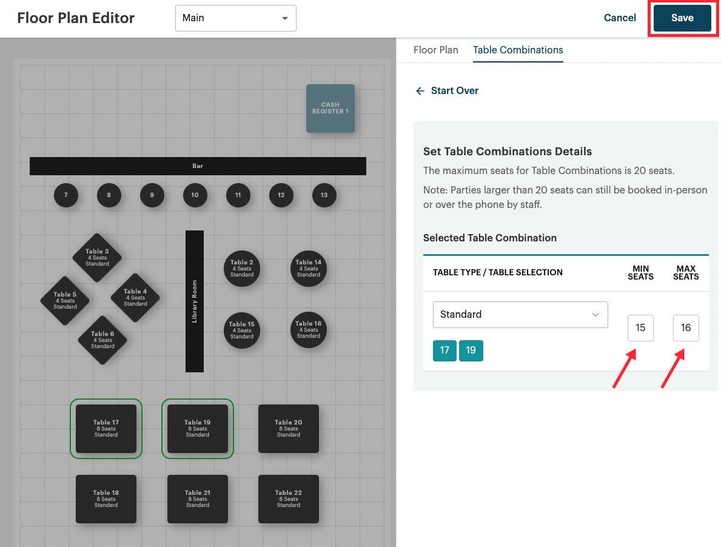721x547 pixels.
Task: Deselect the Table 19 chip
Action: (x=471, y=351)
